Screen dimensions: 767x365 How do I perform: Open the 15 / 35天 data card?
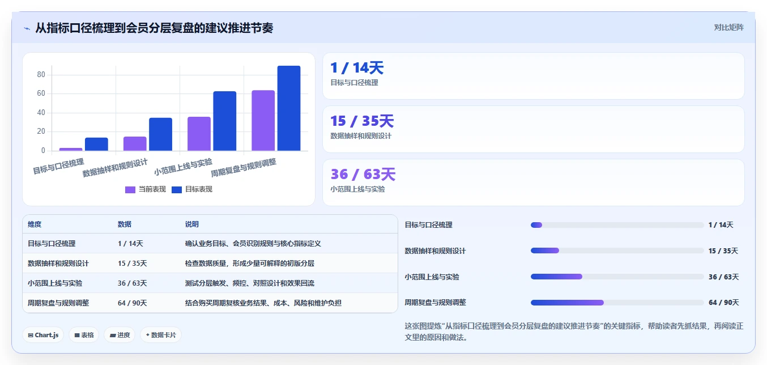click(x=533, y=129)
